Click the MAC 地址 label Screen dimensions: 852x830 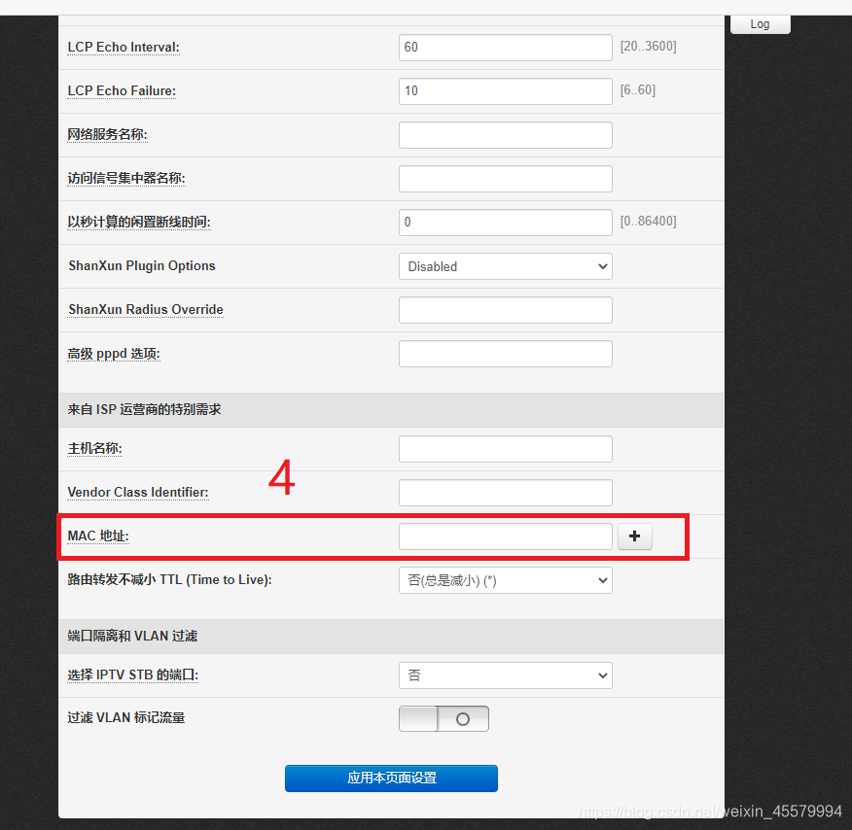click(98, 536)
